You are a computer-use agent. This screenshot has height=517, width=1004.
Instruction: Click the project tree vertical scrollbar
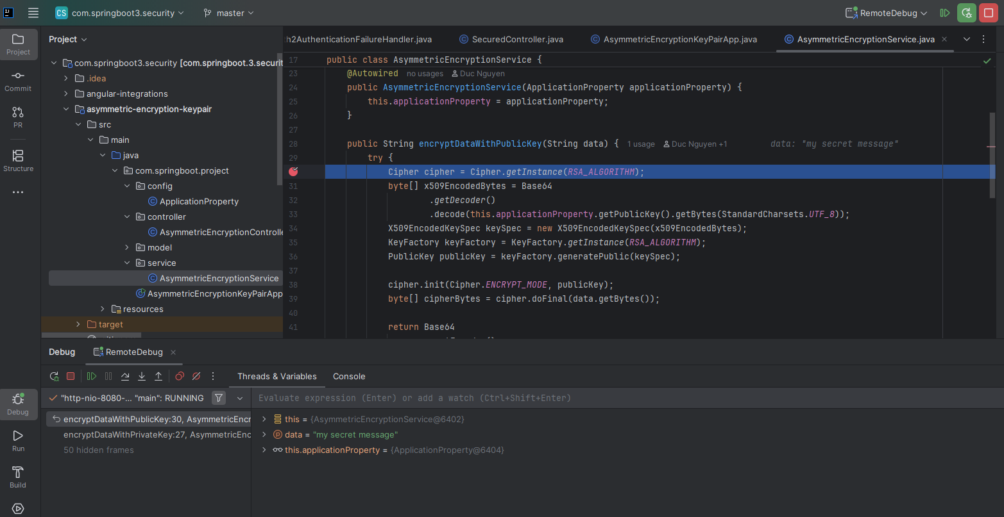(279, 119)
